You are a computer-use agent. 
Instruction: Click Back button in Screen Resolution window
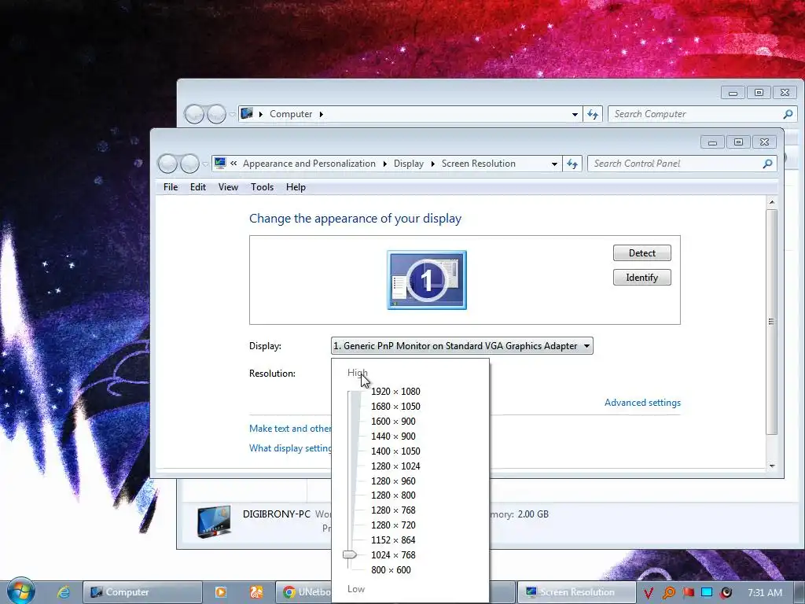(168, 164)
